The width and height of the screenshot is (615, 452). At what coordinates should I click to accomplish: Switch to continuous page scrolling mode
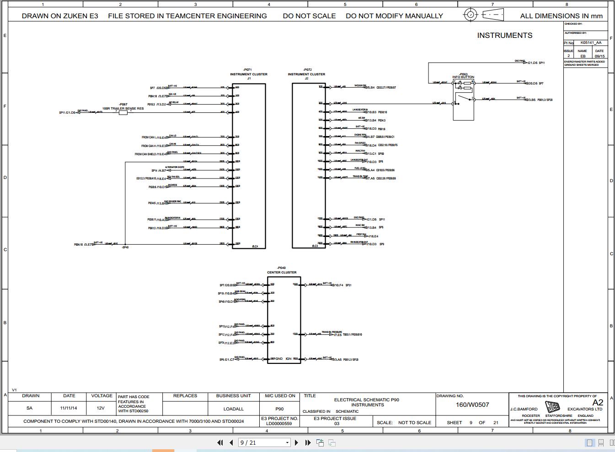pyautogui.click(x=600, y=442)
